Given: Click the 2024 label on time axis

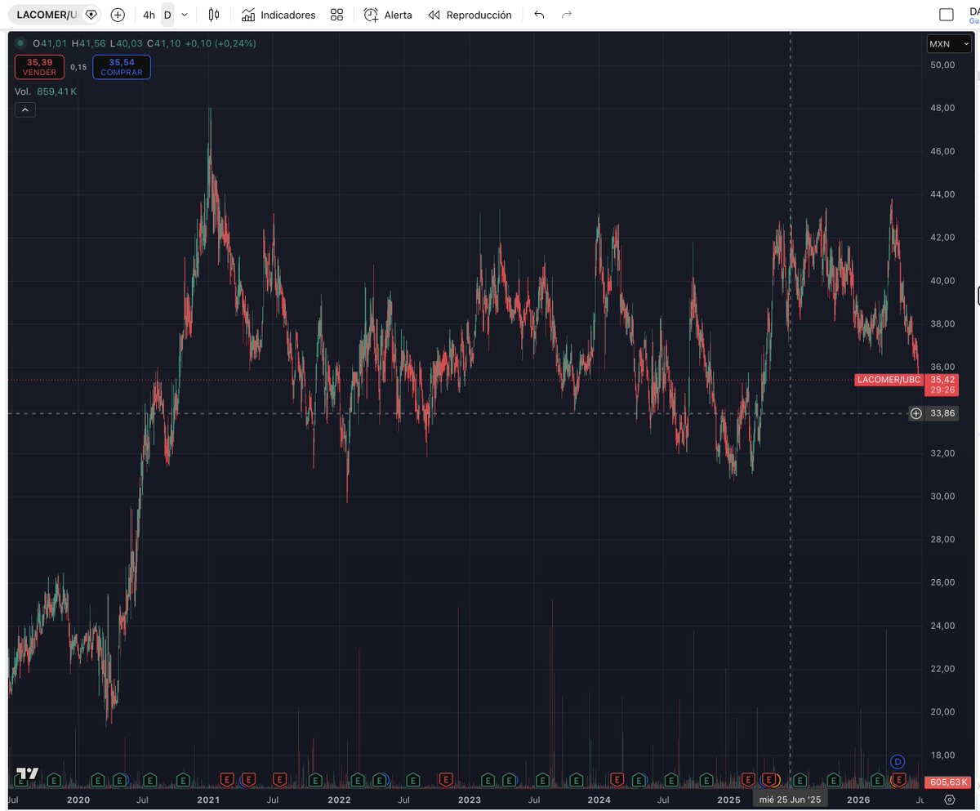Looking at the screenshot, I should coord(599,800).
